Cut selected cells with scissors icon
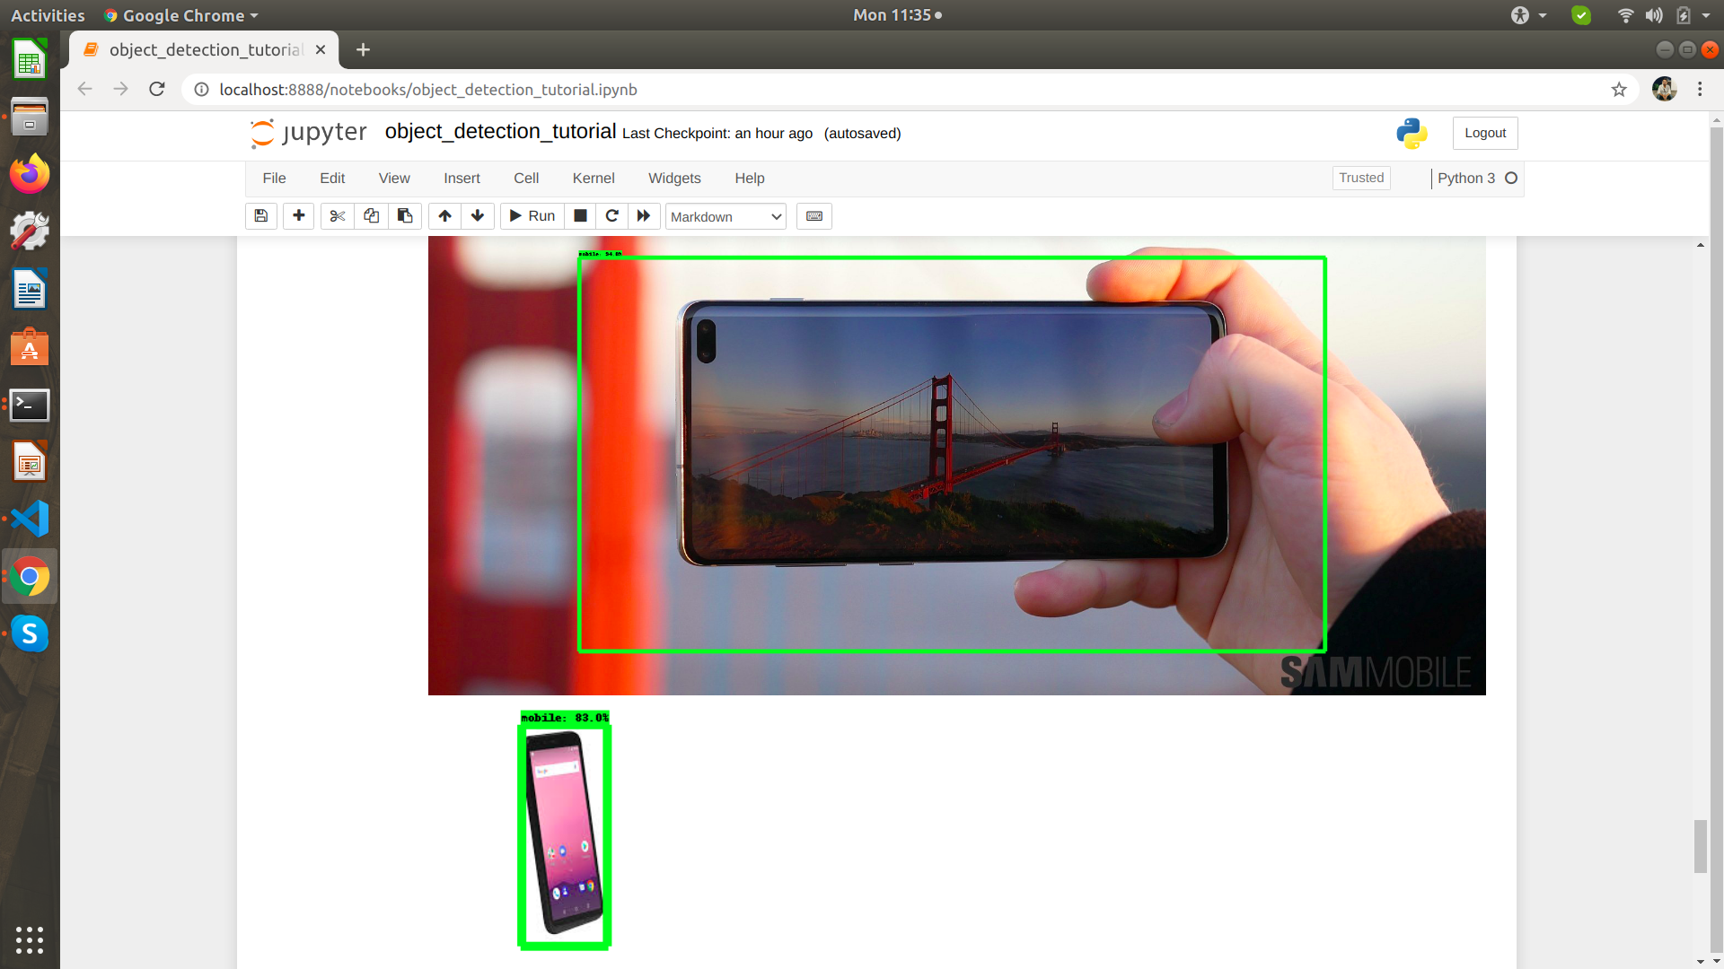Viewport: 1724px width, 969px height. coord(337,216)
